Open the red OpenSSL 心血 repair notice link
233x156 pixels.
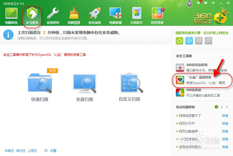pyautogui.click(x=45, y=55)
